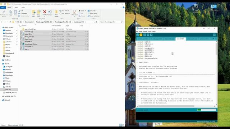Click Select all in ribbon
Screen dimensions: 230x129
pyautogui.click(x=92, y=11)
